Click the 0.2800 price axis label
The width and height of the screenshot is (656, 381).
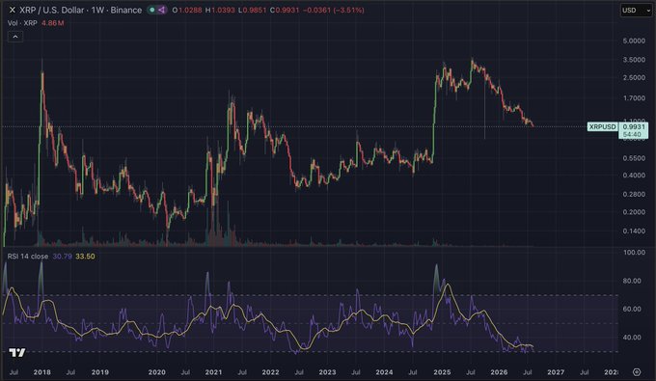634,194
